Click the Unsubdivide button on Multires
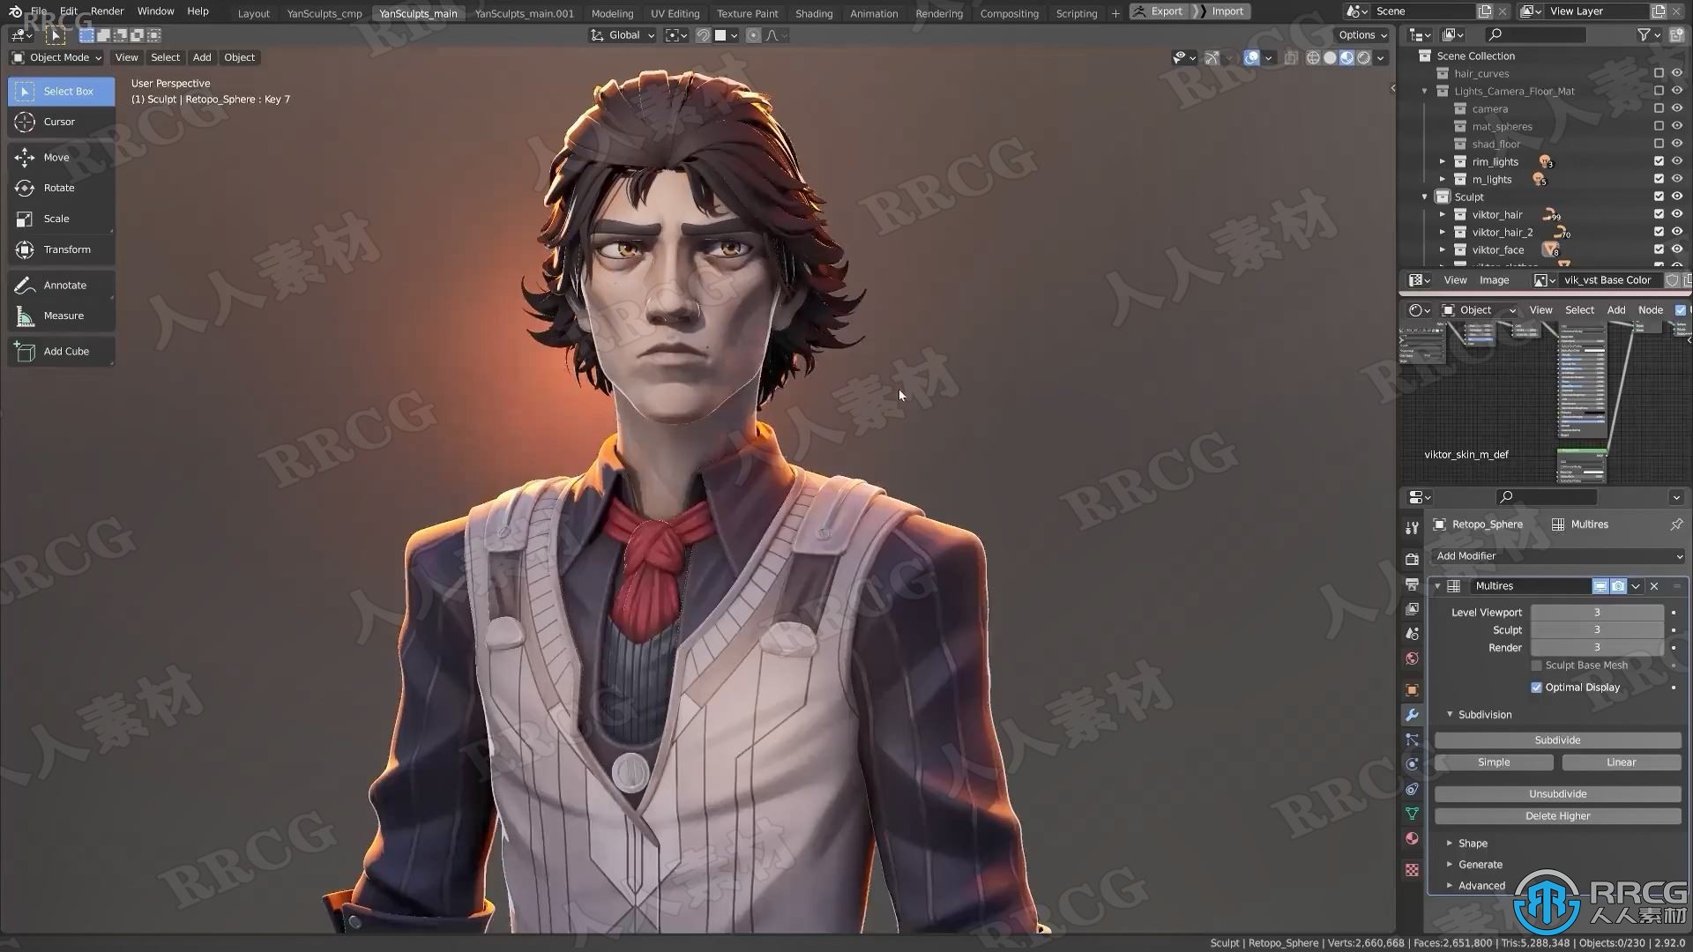The image size is (1693, 952). (1555, 792)
